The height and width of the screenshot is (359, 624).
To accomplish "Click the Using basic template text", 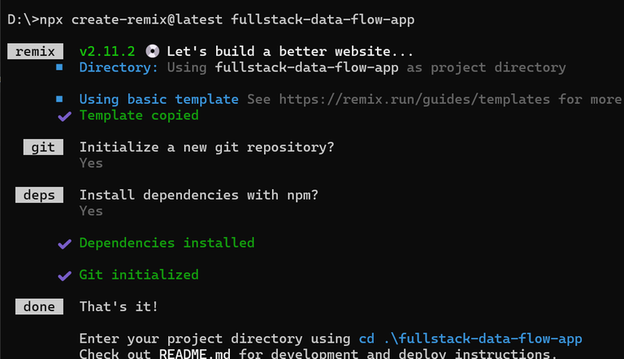I will coord(158,99).
